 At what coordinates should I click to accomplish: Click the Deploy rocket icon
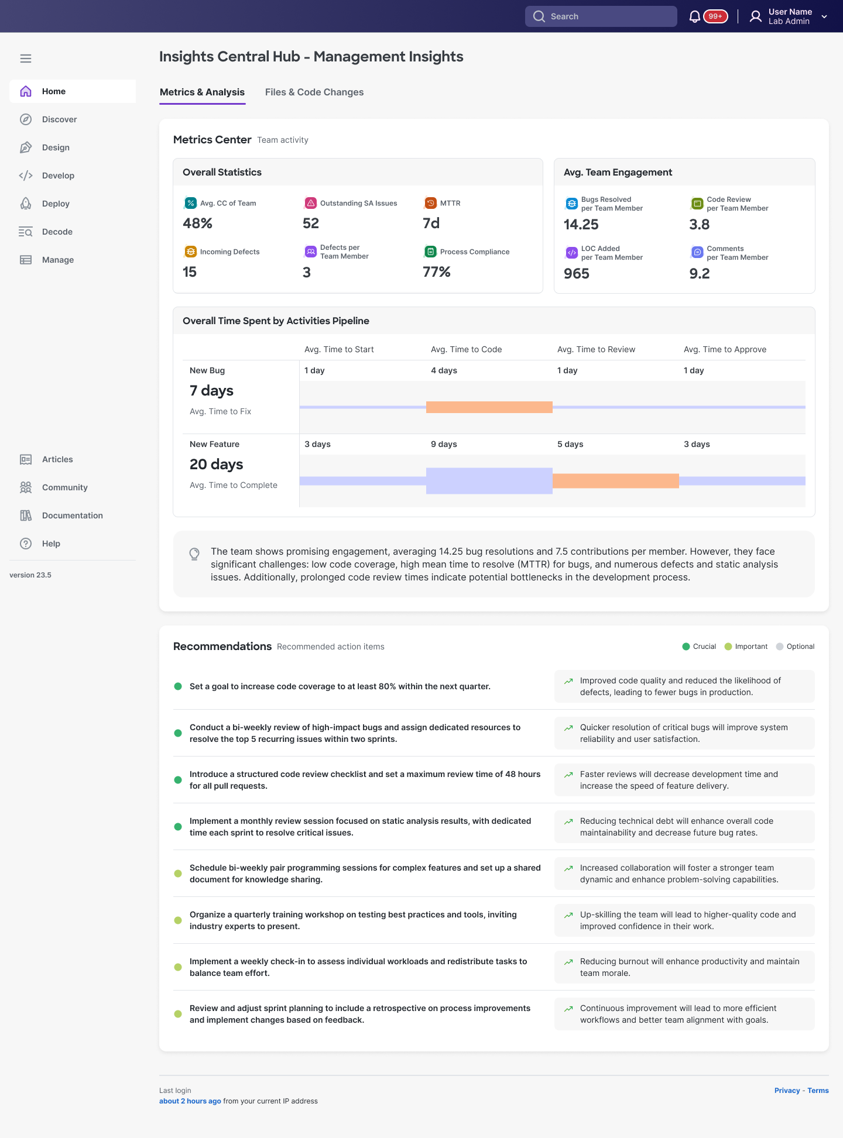[26, 204]
